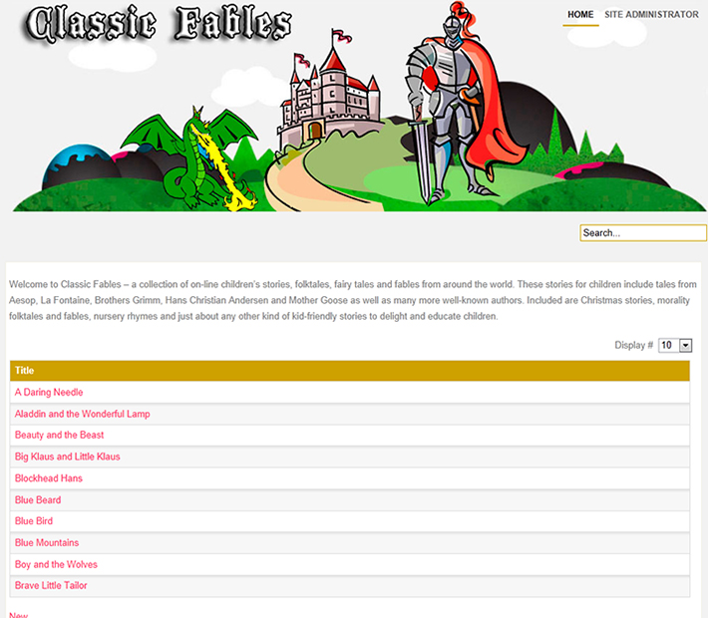Image resolution: width=708 pixels, height=618 pixels.
Task: Click the Classic Fables site logo
Action: 158,24
